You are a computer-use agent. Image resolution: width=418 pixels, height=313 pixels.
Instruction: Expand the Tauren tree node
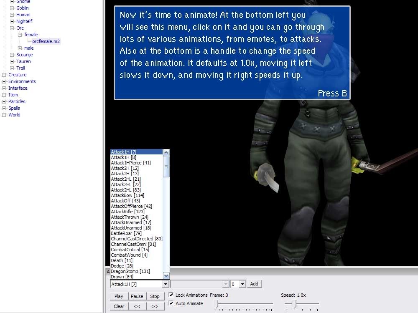click(12, 61)
